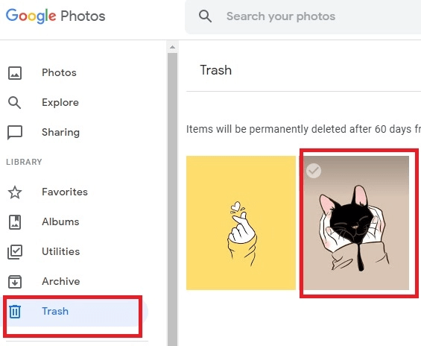Open the Photos menu item
The width and height of the screenshot is (421, 346).
click(59, 73)
